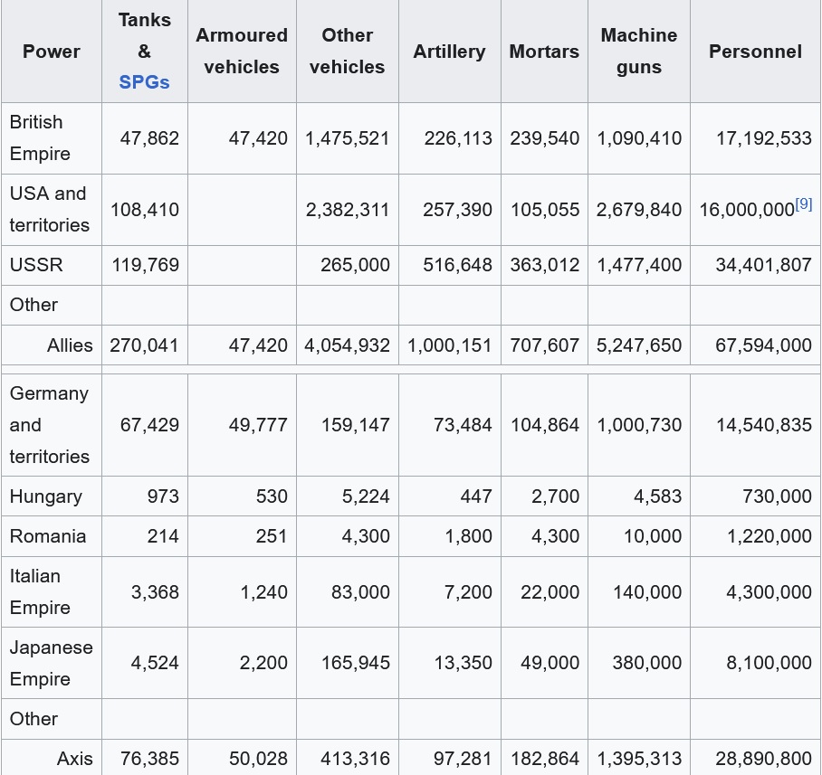This screenshot has height=775, width=822.
Task: Click Allies machine guns total 5,247,650
Action: click(x=639, y=345)
